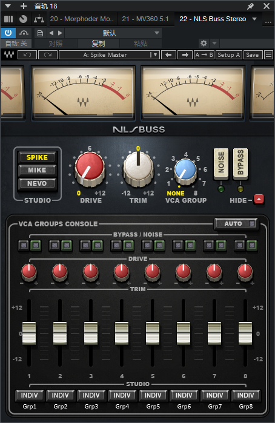Click the white TRIM knob
Image resolution: width=275 pixels, height=423 pixels.
[138, 169]
